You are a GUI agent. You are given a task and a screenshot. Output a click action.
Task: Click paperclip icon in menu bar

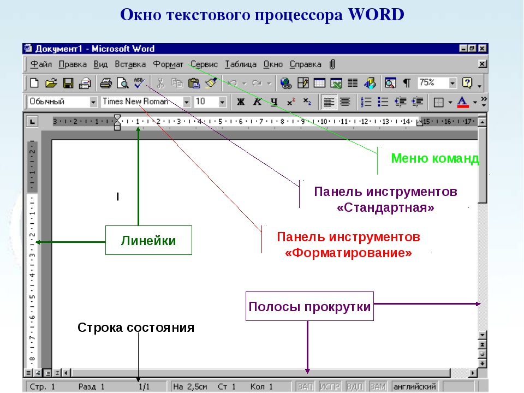(x=332, y=64)
